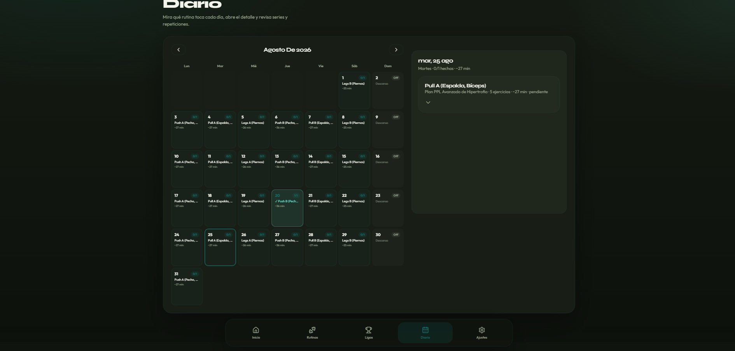The height and width of the screenshot is (351, 735).
Task: Click the 'Sáb' weekday header
Action: tap(354, 66)
